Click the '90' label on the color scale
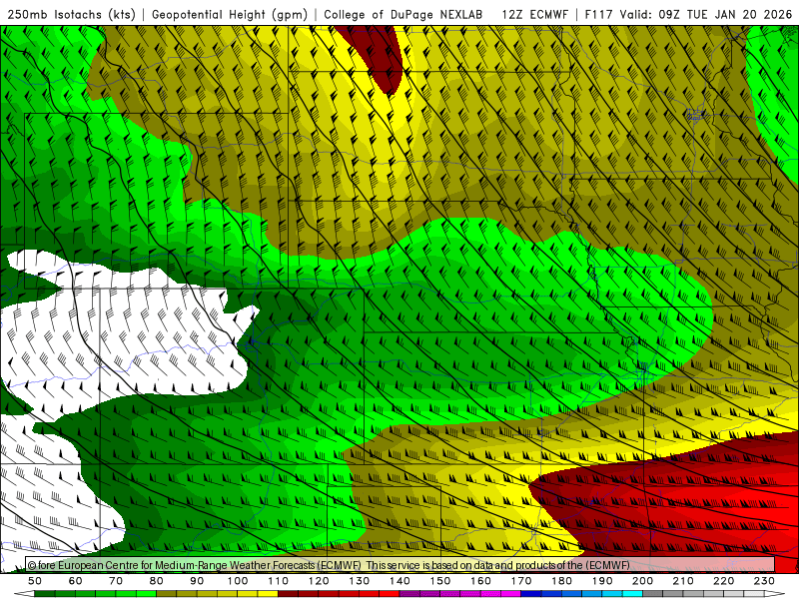This screenshot has width=799, height=599. (x=197, y=581)
